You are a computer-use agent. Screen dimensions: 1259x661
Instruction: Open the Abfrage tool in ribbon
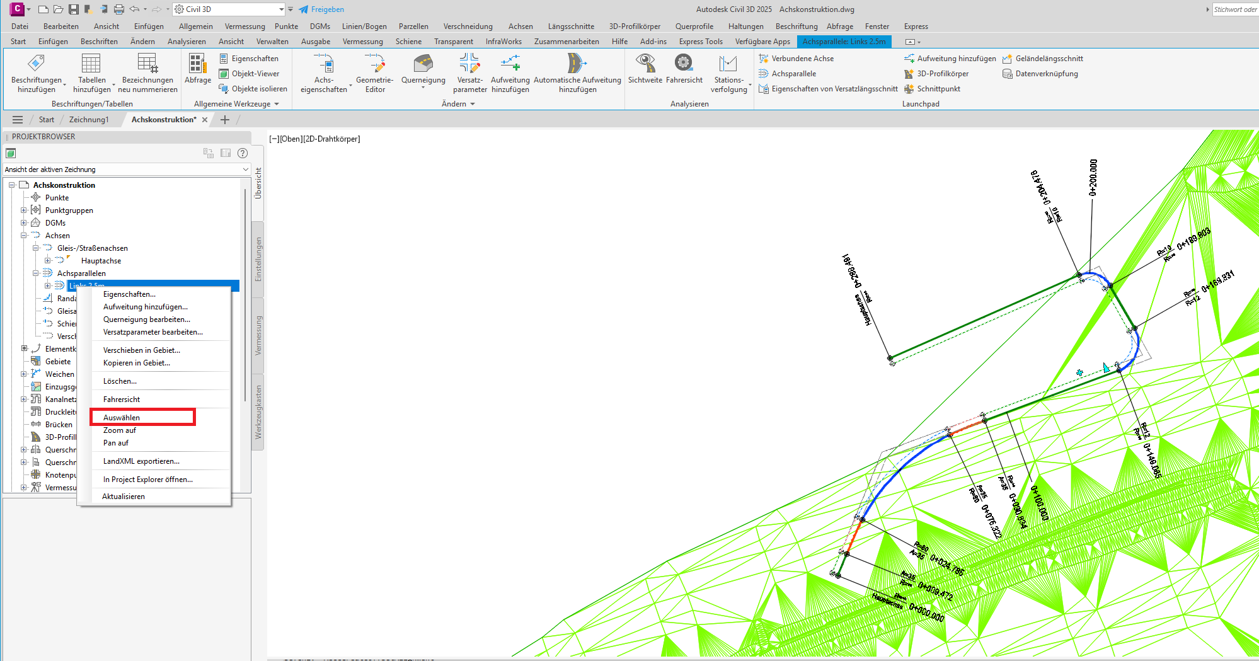[x=197, y=69]
